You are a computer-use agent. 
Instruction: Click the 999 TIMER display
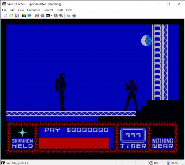(x=133, y=138)
